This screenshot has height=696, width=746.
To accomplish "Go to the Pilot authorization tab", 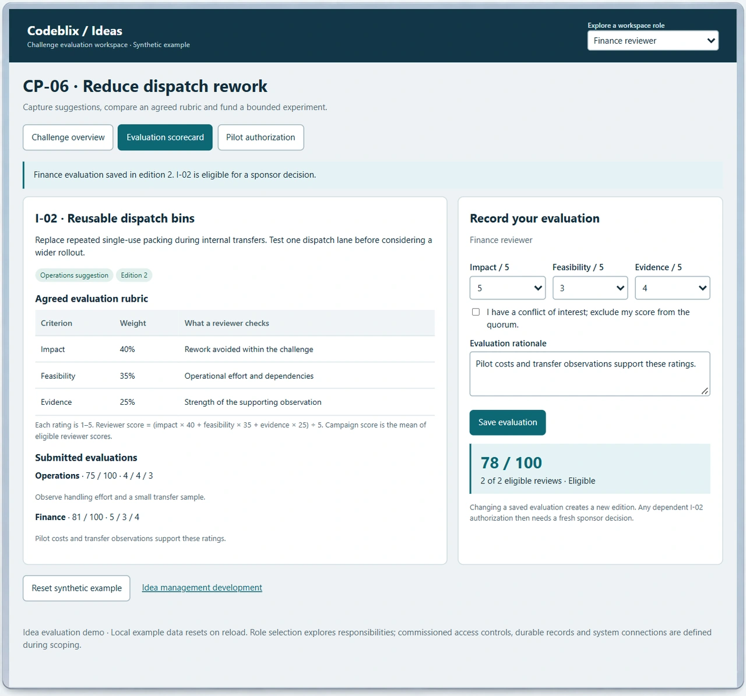I will (261, 137).
